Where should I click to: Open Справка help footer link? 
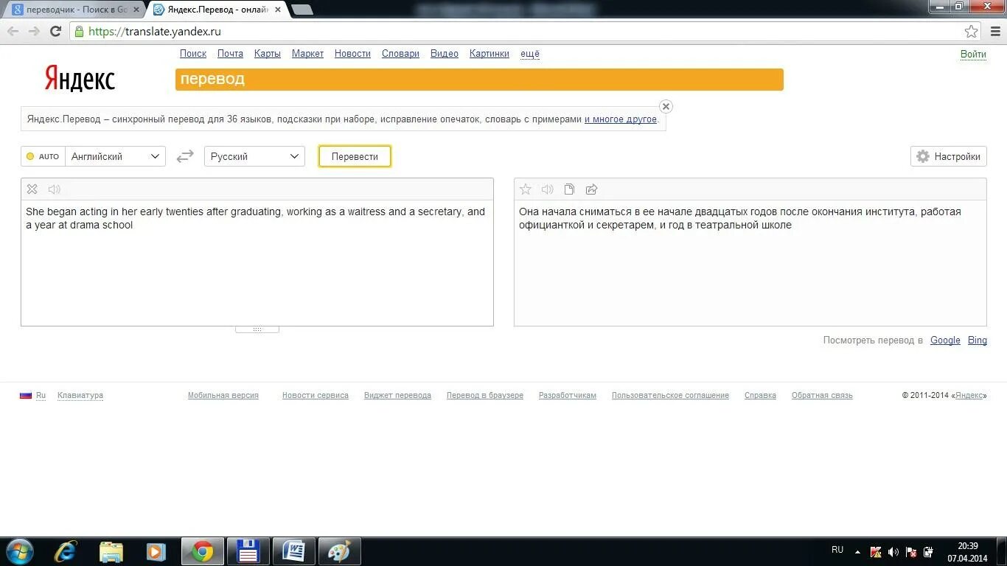coord(760,396)
